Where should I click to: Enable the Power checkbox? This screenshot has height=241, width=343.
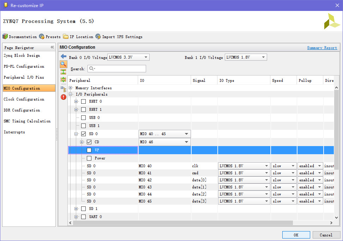[x=89, y=158]
